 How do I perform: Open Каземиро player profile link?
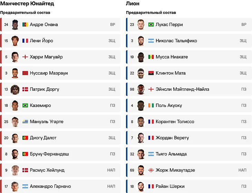click(x=40, y=106)
